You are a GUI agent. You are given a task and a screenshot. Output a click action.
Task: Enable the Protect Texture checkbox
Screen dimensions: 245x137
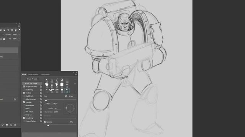point(24,121)
